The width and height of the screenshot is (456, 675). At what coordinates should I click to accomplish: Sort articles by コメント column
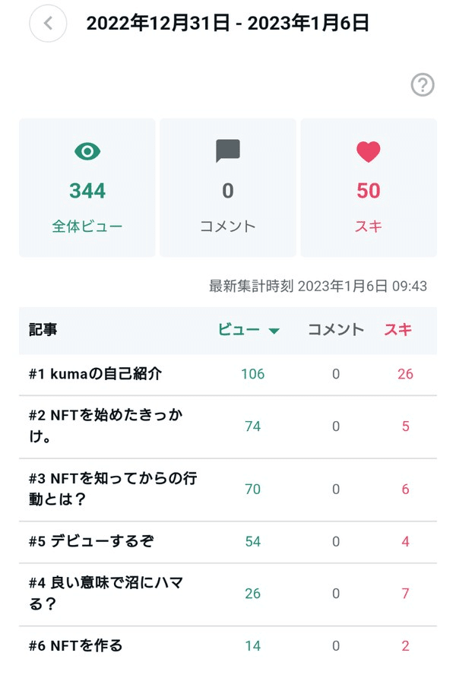point(335,330)
